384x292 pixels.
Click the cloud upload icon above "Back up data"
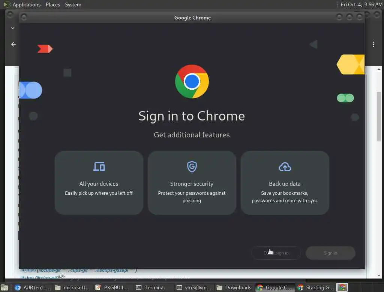click(x=285, y=167)
